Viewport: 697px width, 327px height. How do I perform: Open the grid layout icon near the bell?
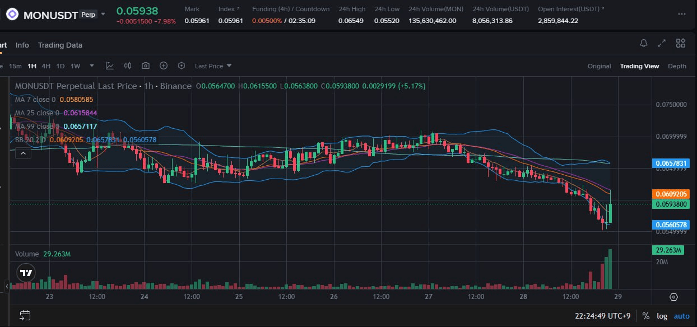pos(680,43)
